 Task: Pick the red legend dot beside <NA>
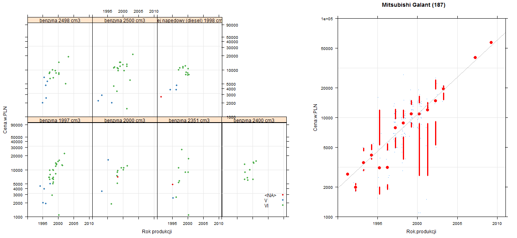[x=283, y=195]
